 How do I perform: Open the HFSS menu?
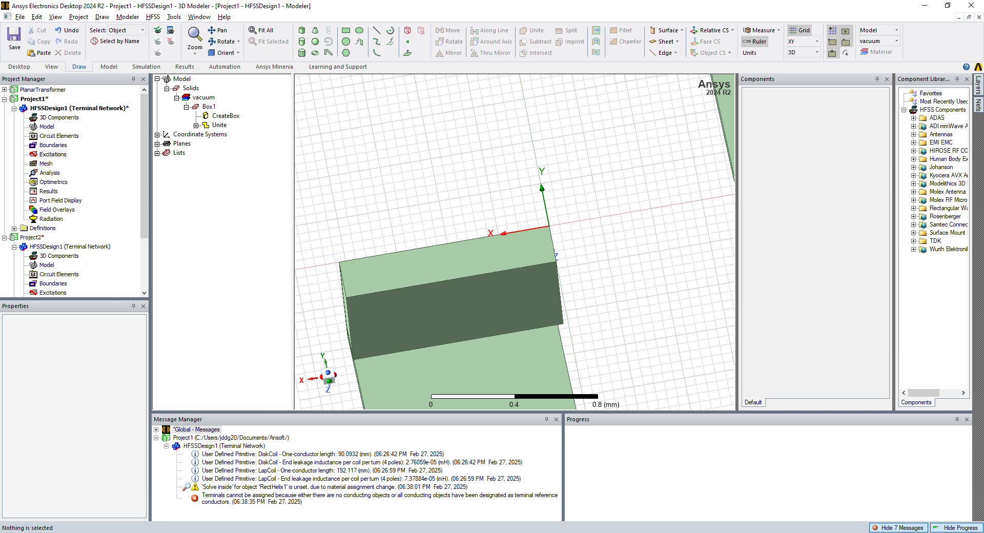pos(153,17)
